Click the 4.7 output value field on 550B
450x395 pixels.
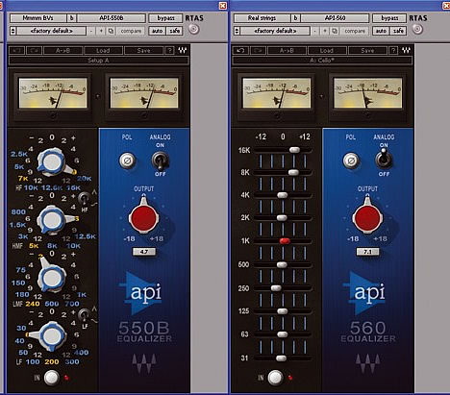144,252
